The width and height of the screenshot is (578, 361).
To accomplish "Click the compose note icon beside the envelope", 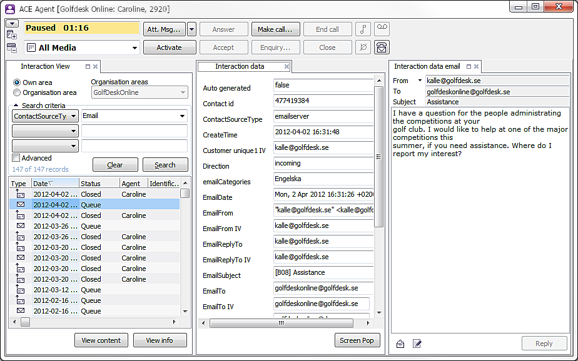I will [x=417, y=344].
